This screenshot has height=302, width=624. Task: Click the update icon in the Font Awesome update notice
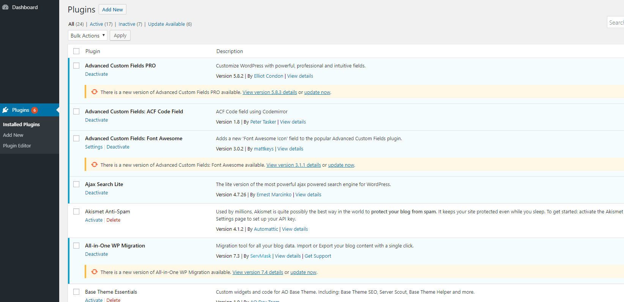click(x=94, y=164)
